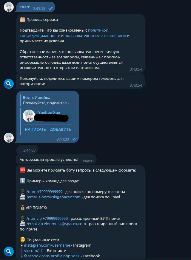Open the пользовательским соглашением link

click(x=95, y=35)
